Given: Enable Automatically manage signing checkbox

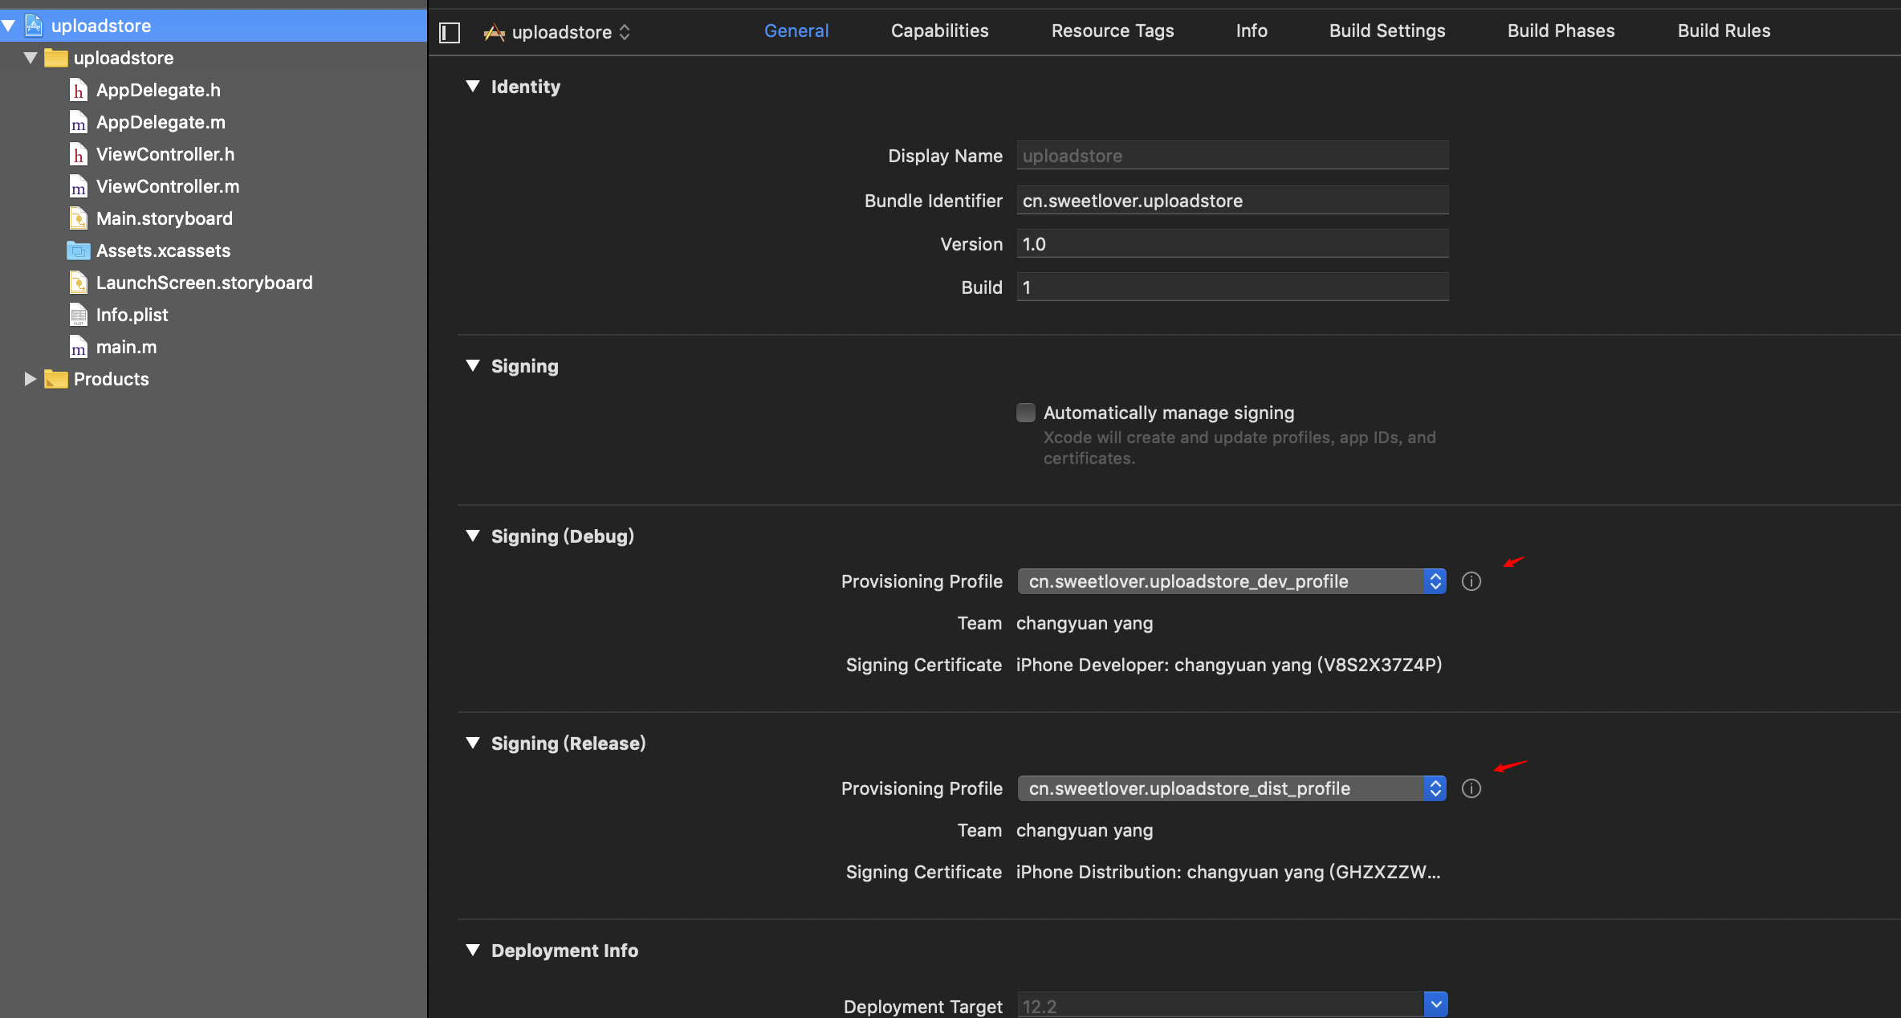Looking at the screenshot, I should coord(1025,413).
